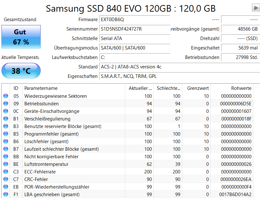The image size is (260, 198).
Task: Click status orb for Luftstromtemperatur row
Action: tap(6, 164)
